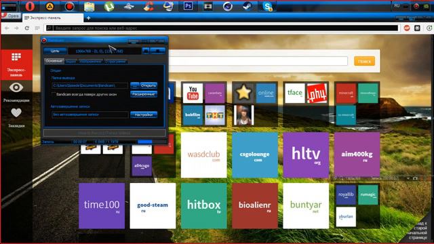Click Открыть button in Bandicam
Viewport: 434px width, 244px height.
point(149,85)
